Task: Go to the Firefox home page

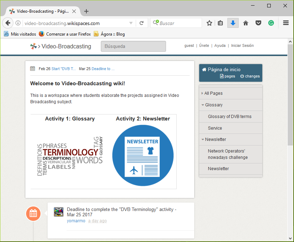Action: (x=246, y=23)
